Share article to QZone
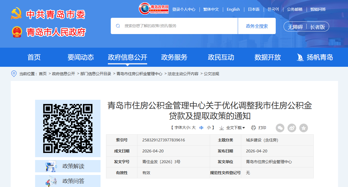 point(303,128)
